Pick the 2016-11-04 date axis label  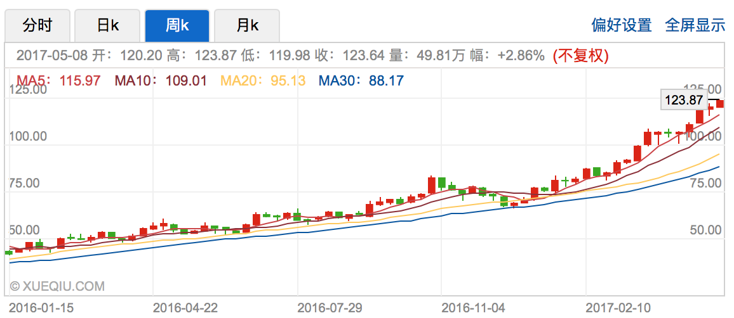[473, 308]
